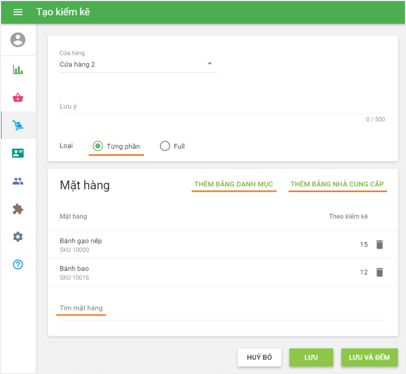Screen dimensions: 406x374
Task: Click THÊM BẰNG NHÀ CUNG CẤP link
Action: point(337,184)
